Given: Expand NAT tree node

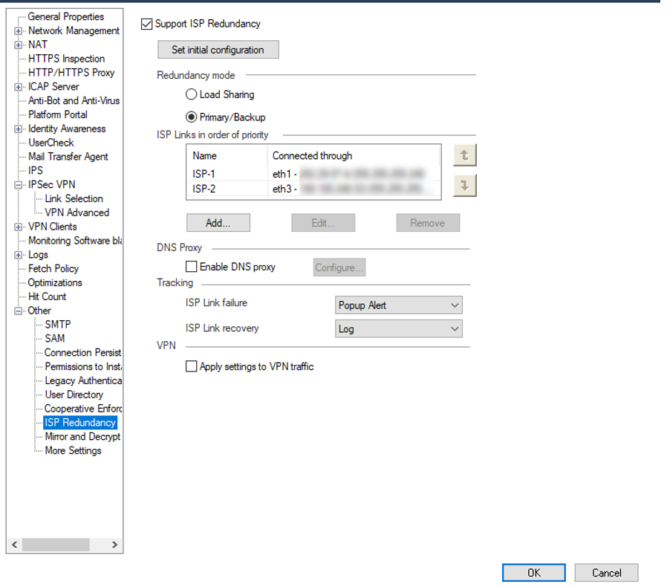Looking at the screenshot, I should pyautogui.click(x=18, y=45).
